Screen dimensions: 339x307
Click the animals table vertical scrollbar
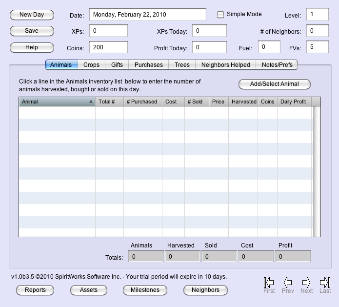(317, 171)
